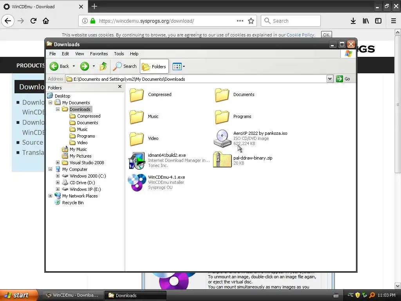Screen dimensions: 401x301
Task: Open the Help menu
Action: 134,54
